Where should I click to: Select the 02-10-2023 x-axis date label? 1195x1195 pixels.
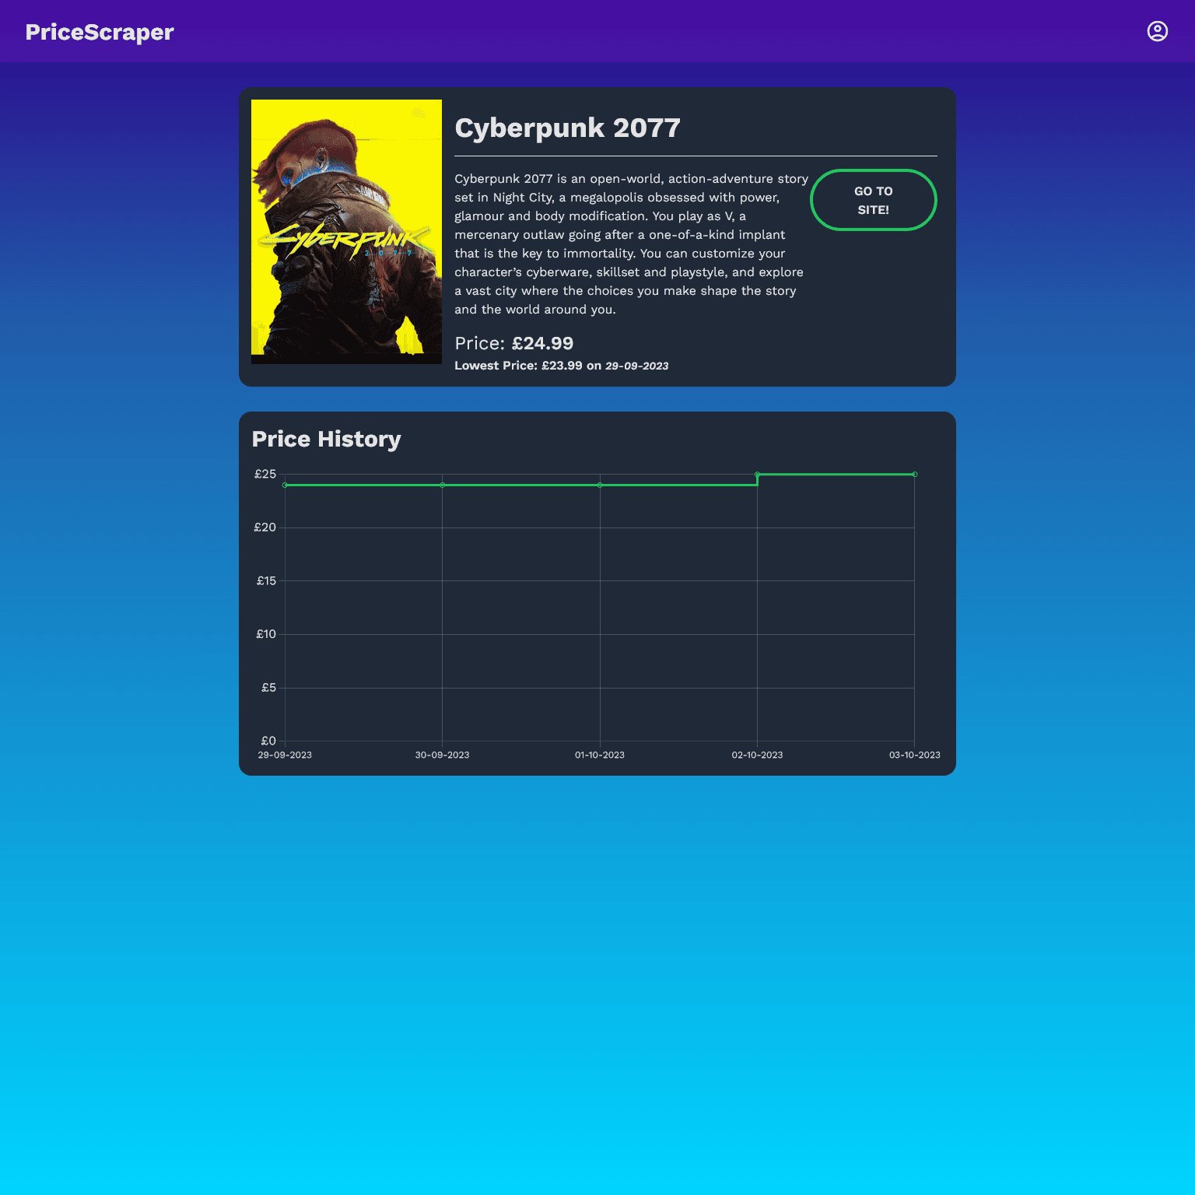[757, 754]
